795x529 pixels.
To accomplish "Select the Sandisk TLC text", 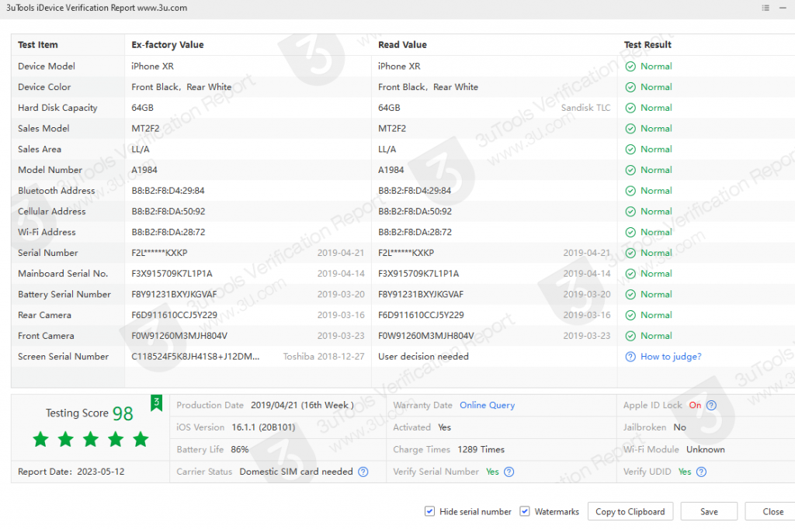I will 585,108.
